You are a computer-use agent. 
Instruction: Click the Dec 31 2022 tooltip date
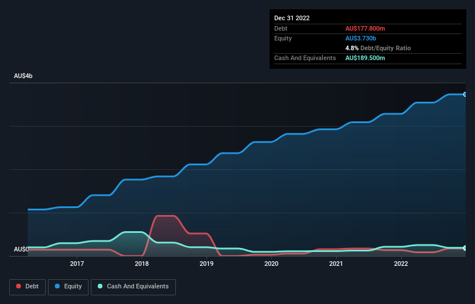click(292, 18)
